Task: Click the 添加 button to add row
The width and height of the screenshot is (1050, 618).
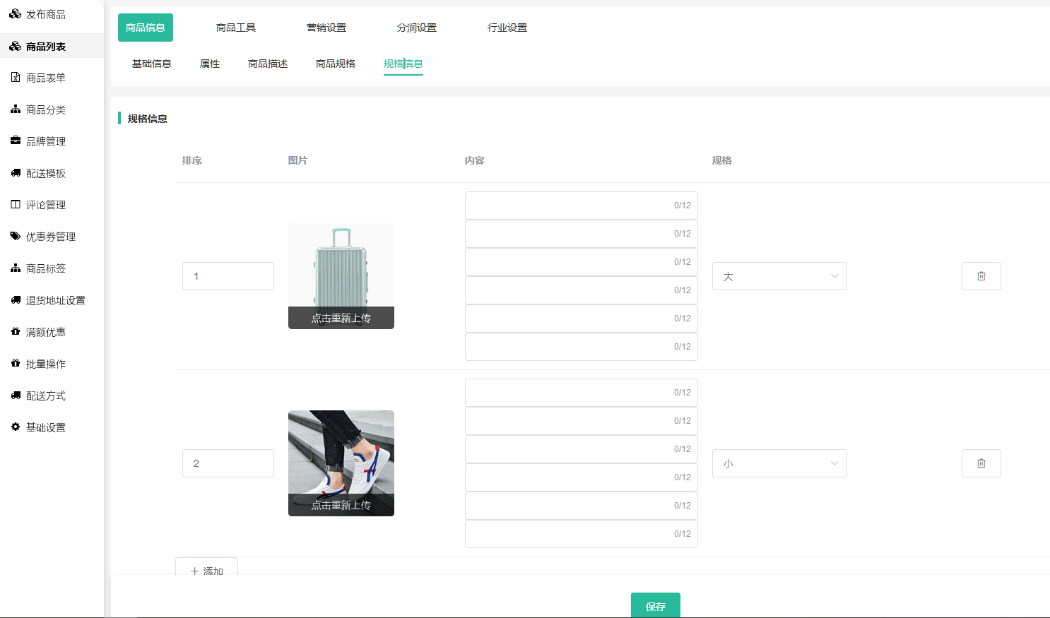Action: point(206,569)
